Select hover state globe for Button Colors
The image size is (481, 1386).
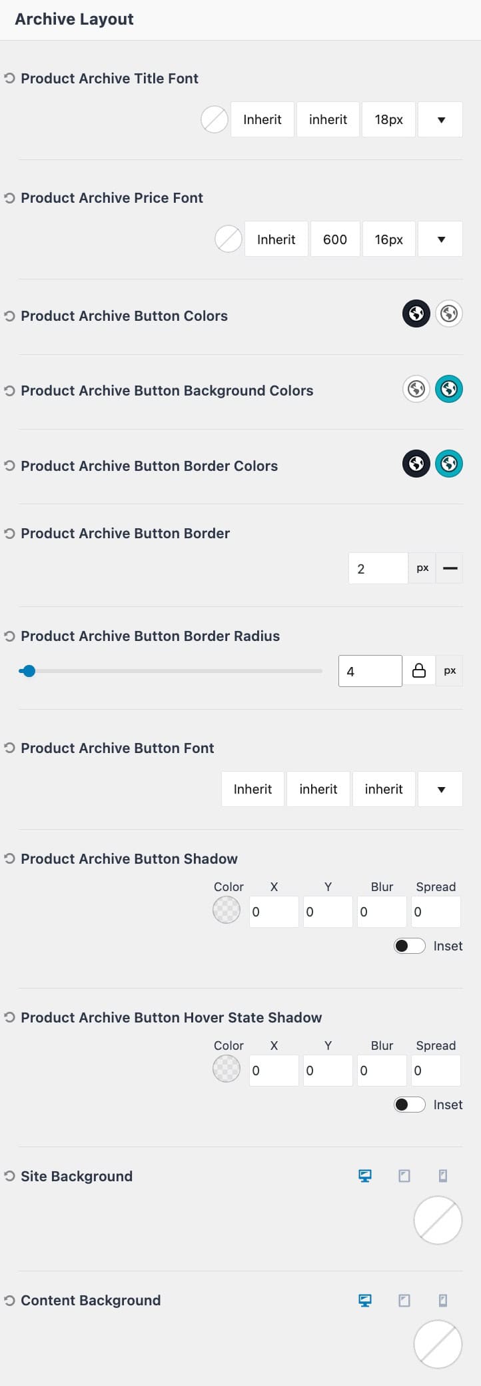tap(448, 313)
